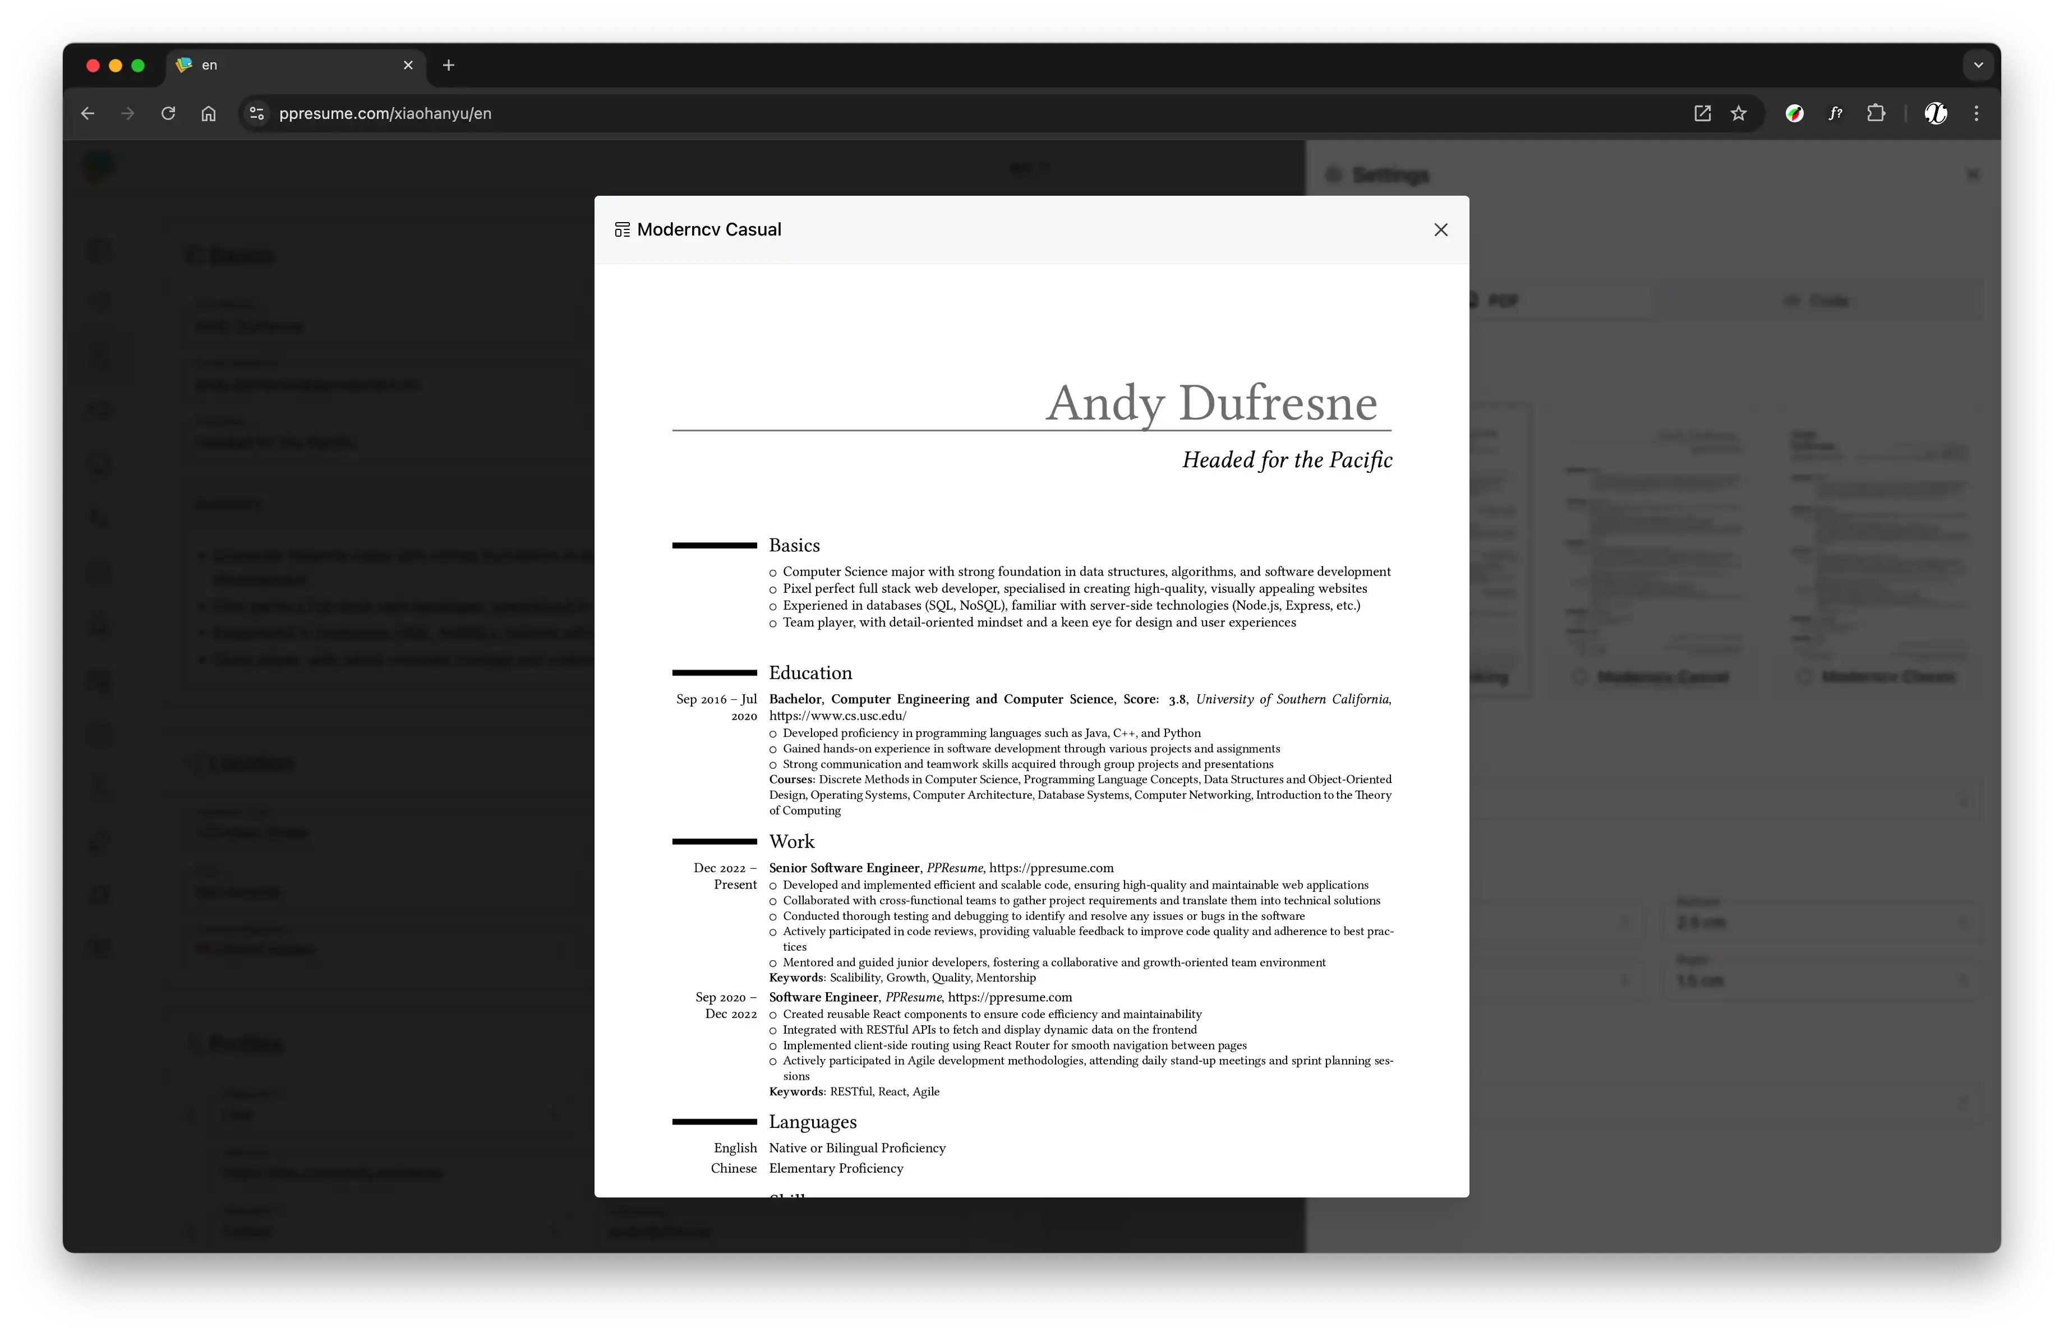Reload the current page
The height and width of the screenshot is (1336, 2064).
(x=168, y=113)
